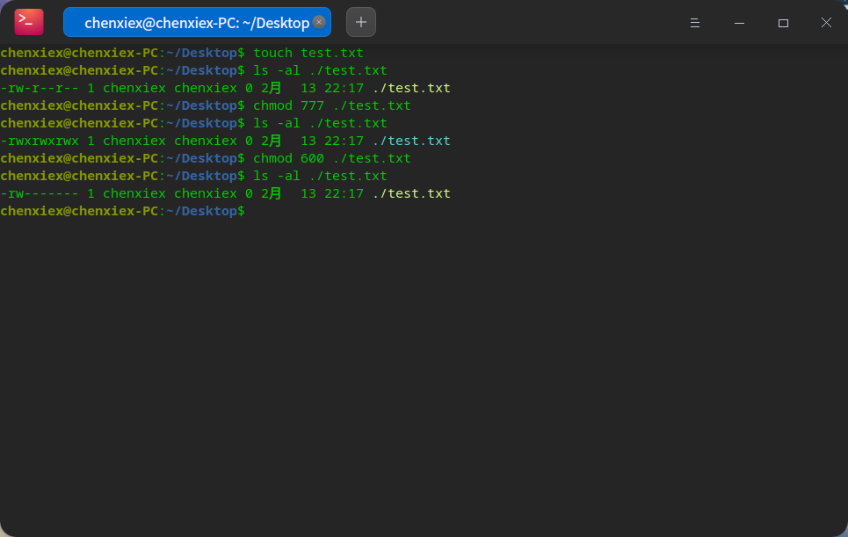Click the '-rw-r--r--' permission string
The height and width of the screenshot is (537, 848).
click(40, 88)
